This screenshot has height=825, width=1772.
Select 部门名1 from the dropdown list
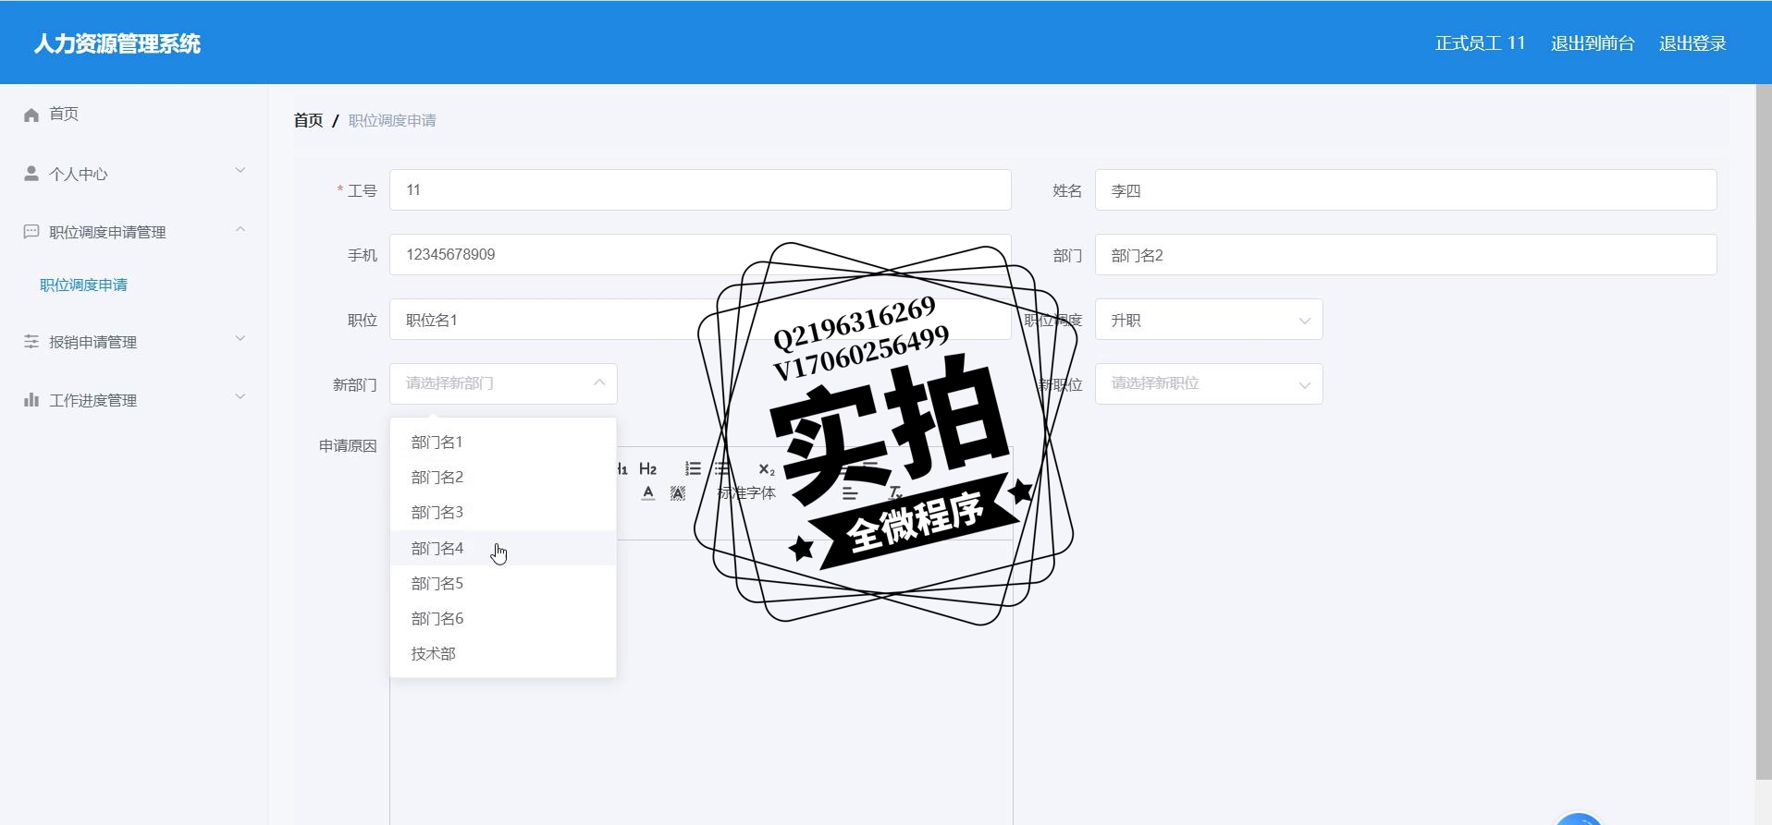(503, 443)
